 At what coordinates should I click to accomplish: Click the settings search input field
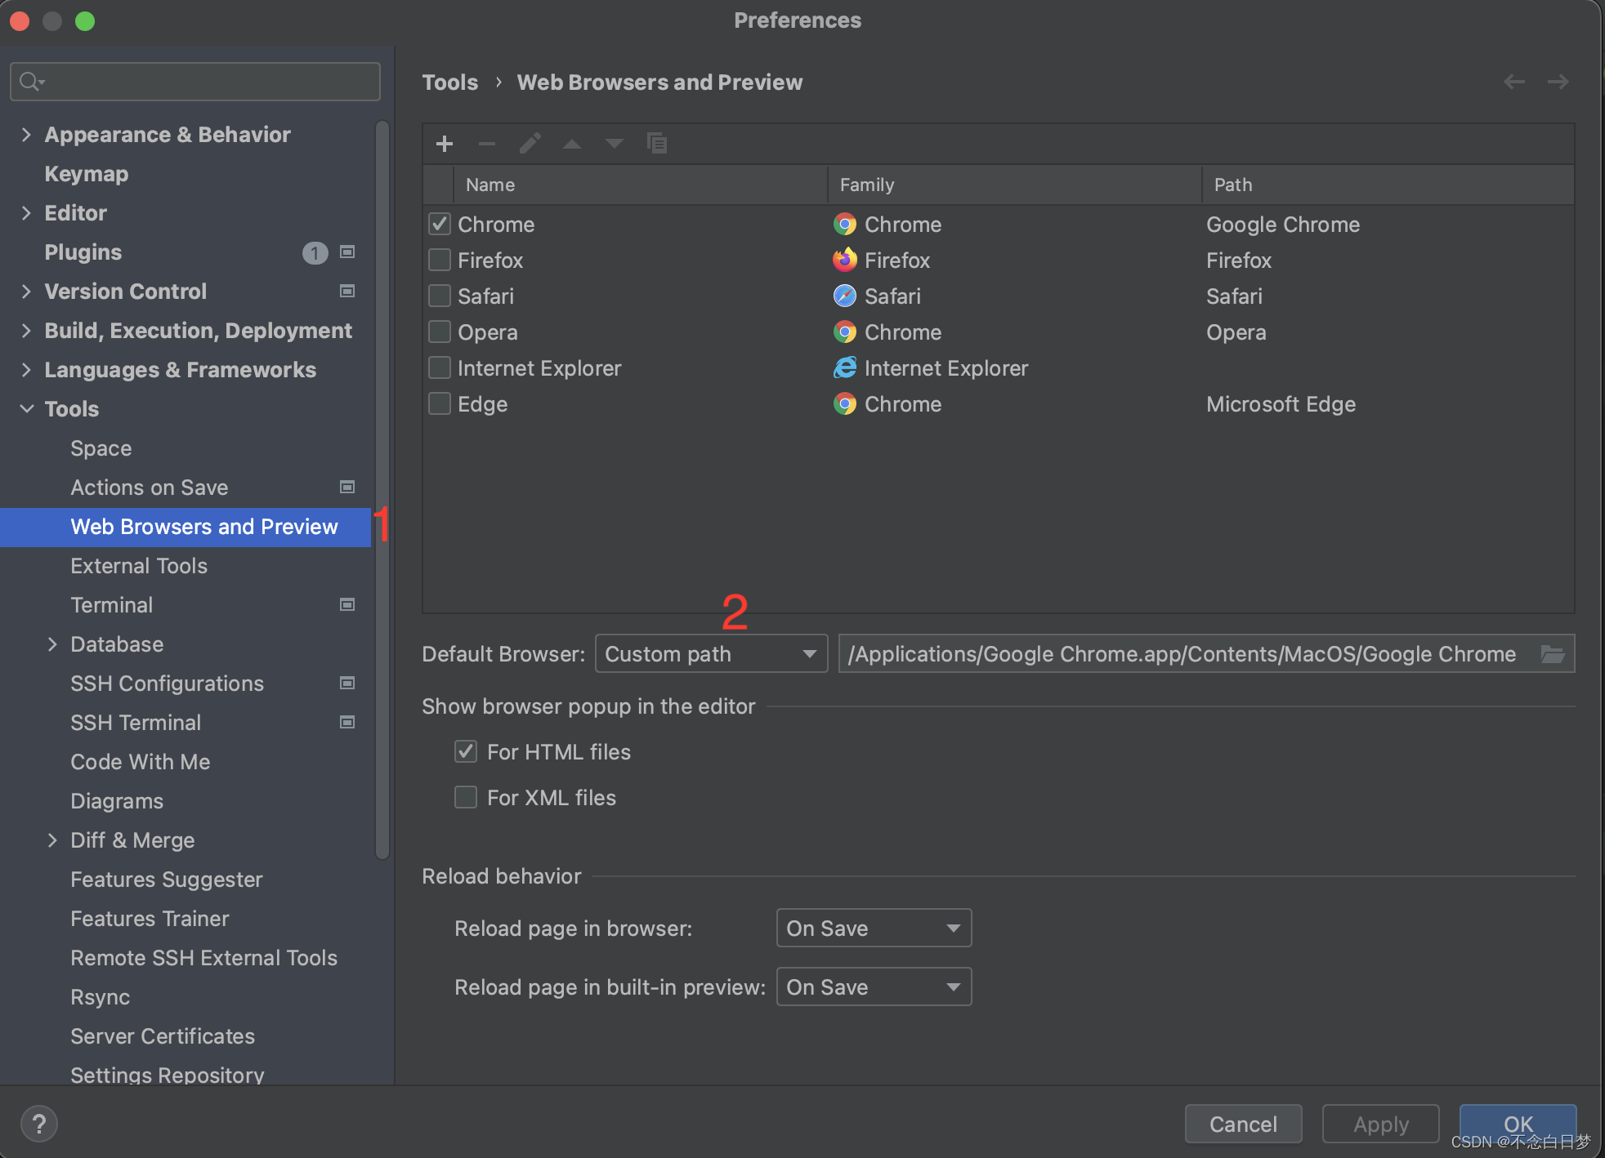click(204, 82)
